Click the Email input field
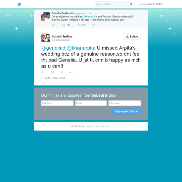Viewport: 182px width, 182px height. pyautogui.click(x=91, y=103)
